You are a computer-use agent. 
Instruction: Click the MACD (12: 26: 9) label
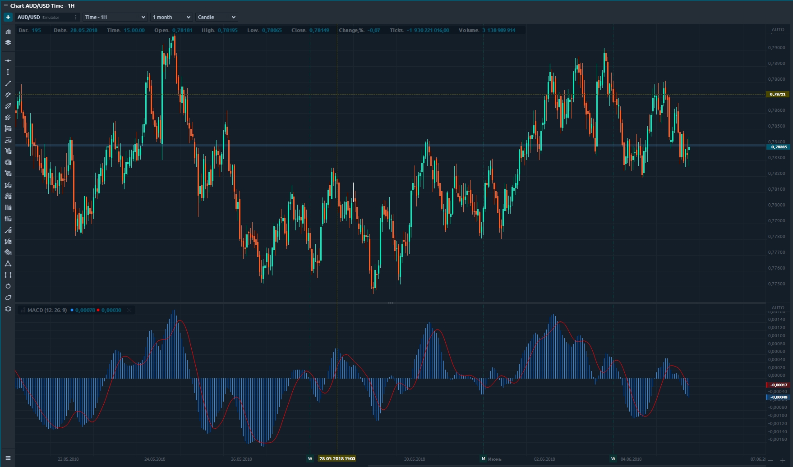47,310
